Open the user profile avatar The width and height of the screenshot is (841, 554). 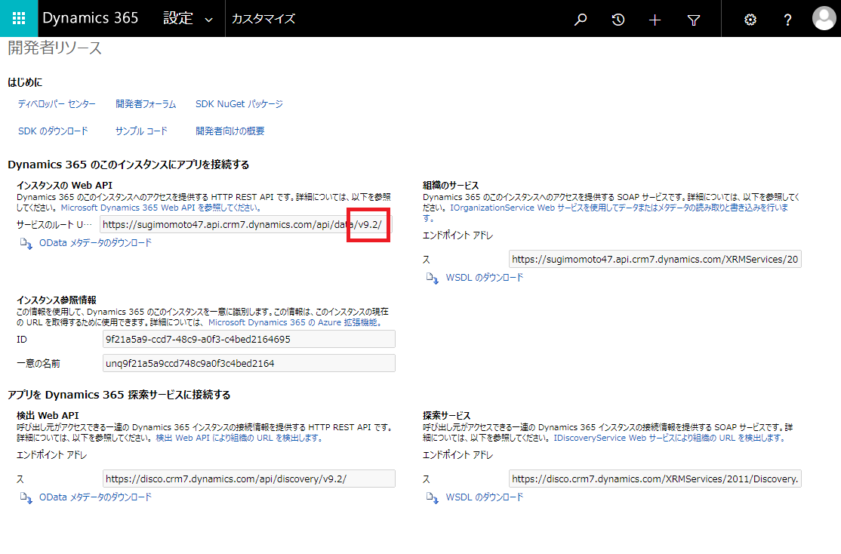tap(824, 18)
